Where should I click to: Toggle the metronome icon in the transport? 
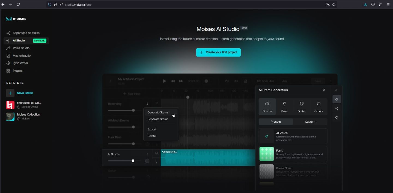(x=246, y=81)
